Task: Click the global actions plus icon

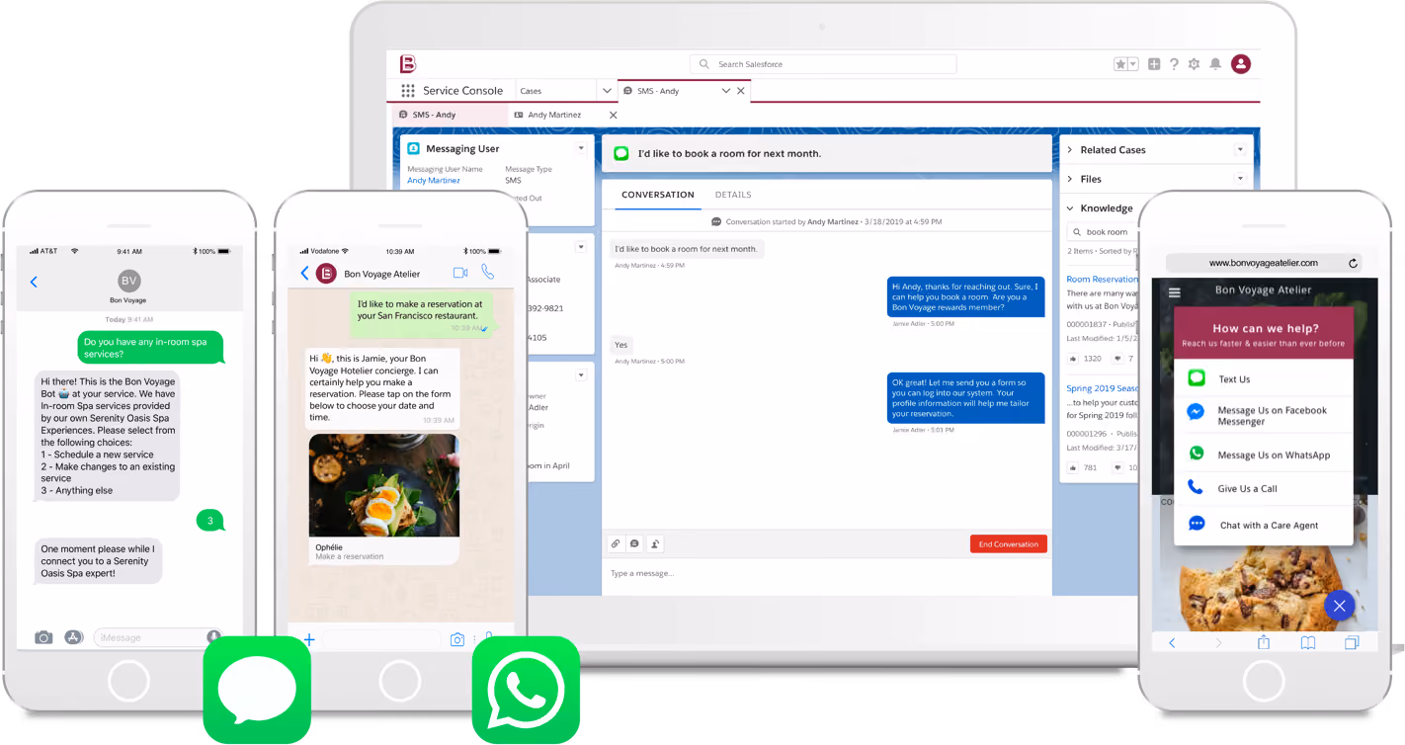Action: click(x=1154, y=64)
